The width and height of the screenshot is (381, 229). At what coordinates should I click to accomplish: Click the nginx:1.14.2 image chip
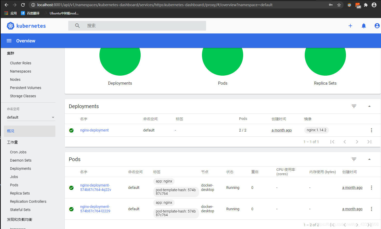tap(317, 130)
